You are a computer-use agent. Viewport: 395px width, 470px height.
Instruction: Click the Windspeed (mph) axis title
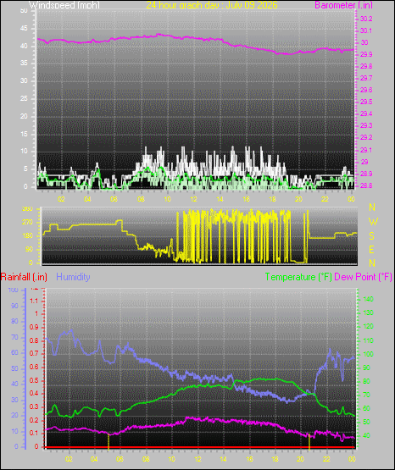(64, 5)
